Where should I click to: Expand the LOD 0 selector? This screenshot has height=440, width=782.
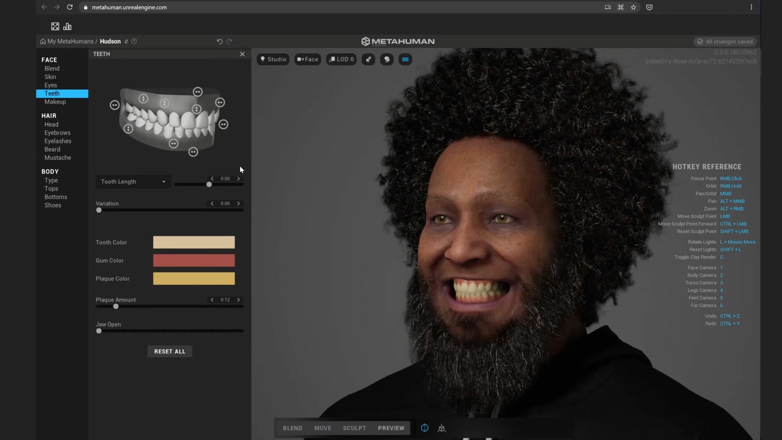point(341,59)
